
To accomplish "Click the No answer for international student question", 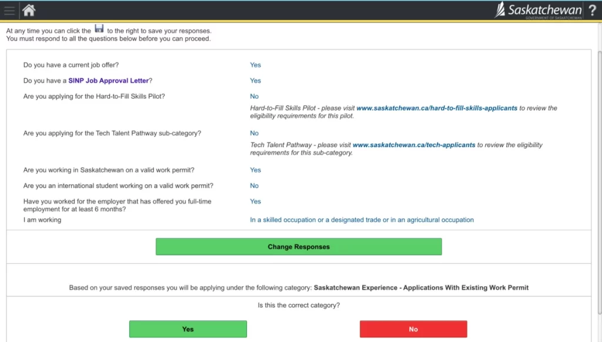I will point(254,185).
